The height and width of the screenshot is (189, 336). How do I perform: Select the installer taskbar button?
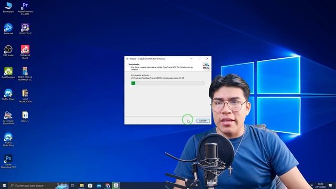coord(116,185)
